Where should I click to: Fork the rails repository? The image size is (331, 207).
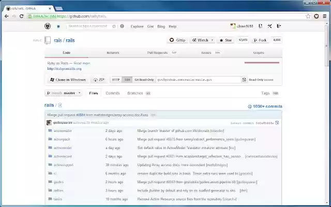(260, 40)
